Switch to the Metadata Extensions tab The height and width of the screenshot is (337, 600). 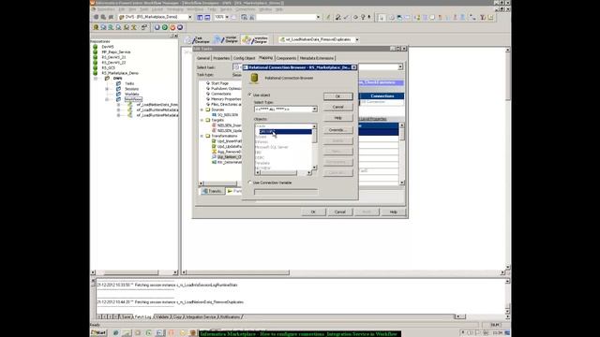317,58
